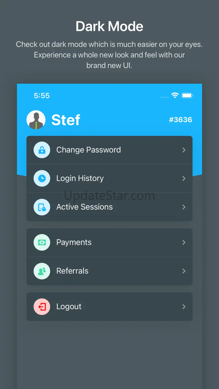The height and width of the screenshot is (389, 219).
Task: Expand Login History via its chevron
Action: [184, 178]
